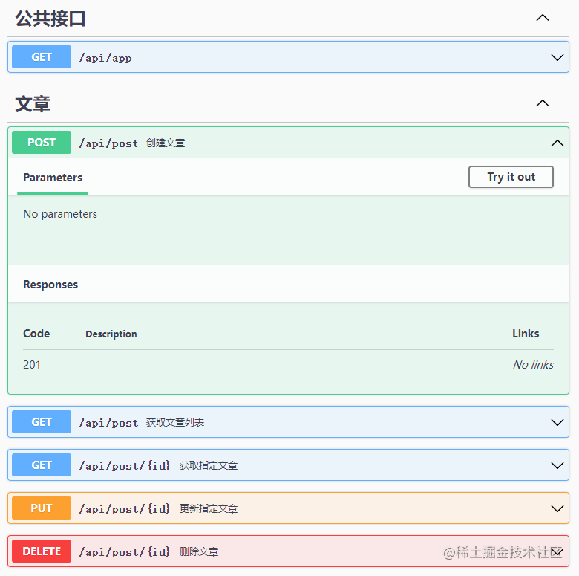
Task: Click the 获取文章列表 summary text
Action: tap(175, 423)
